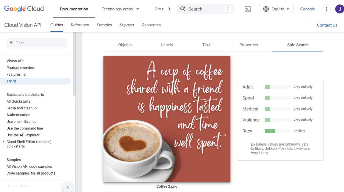
Task: Open the Support tab
Action: (x=127, y=25)
